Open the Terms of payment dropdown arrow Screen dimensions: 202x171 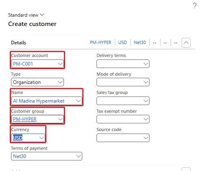[x=79, y=156]
